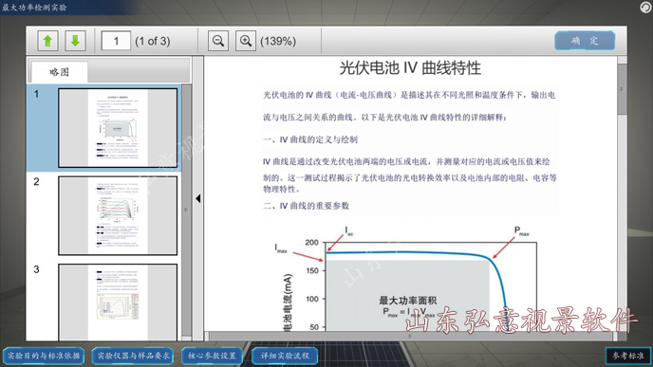This screenshot has width=653, height=367.
Task: Click the 确定 confirm button
Action: (x=585, y=41)
